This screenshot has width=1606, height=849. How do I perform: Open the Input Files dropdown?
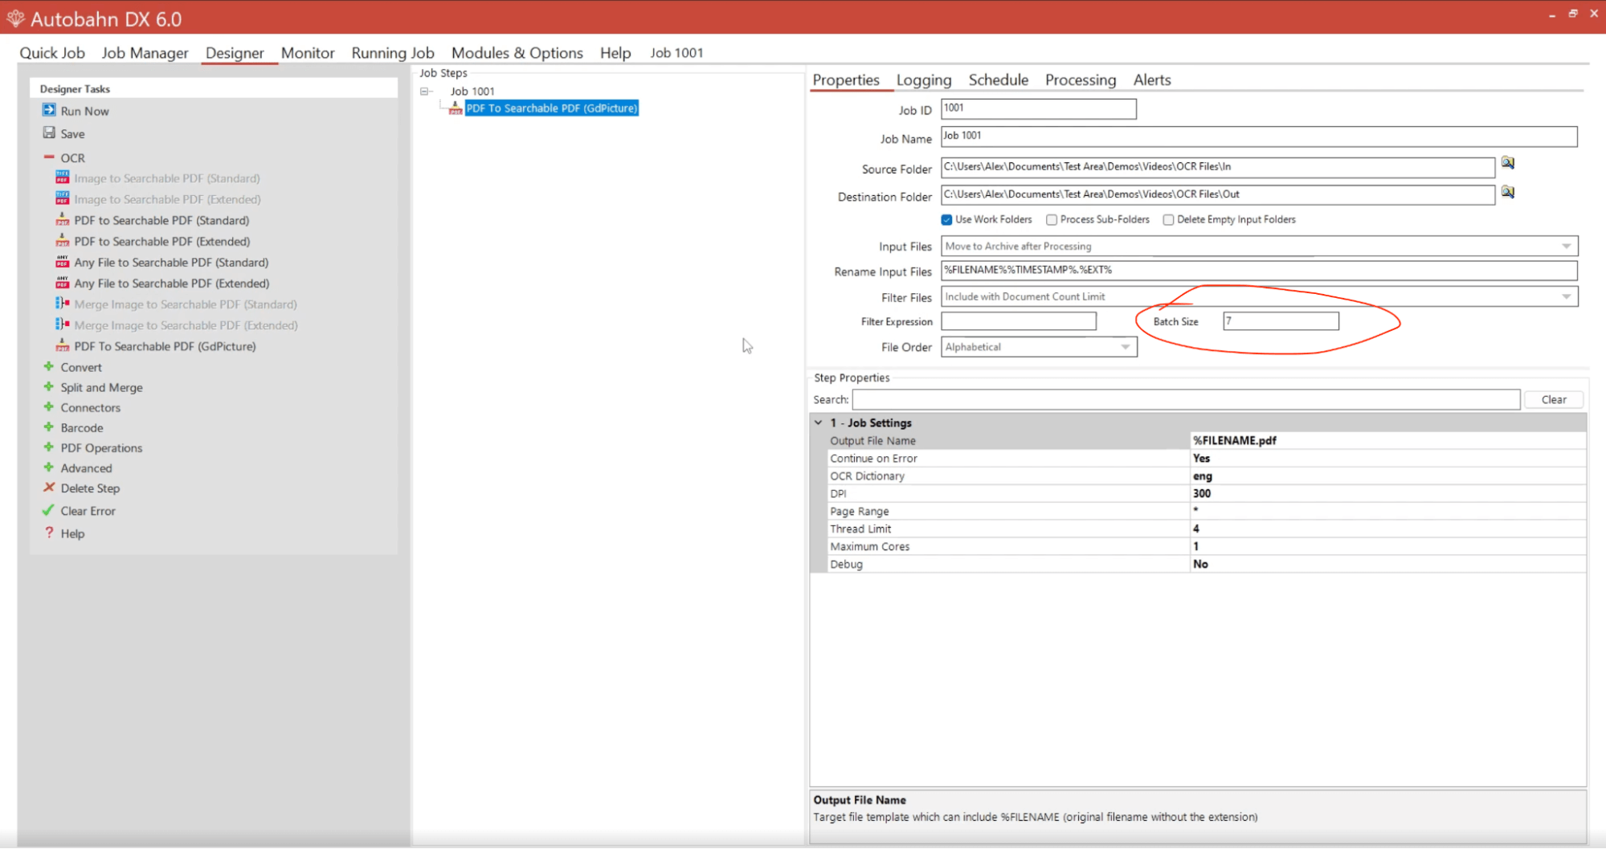point(1566,246)
